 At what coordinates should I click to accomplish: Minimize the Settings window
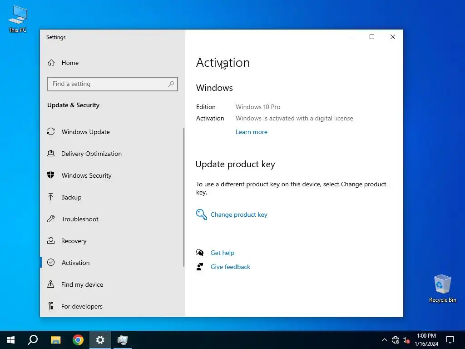pos(351,37)
